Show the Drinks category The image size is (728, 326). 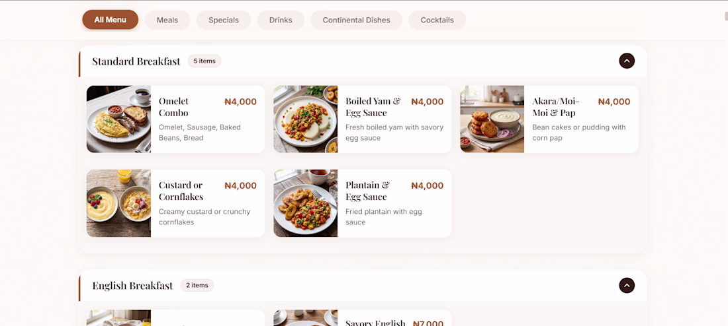281,20
